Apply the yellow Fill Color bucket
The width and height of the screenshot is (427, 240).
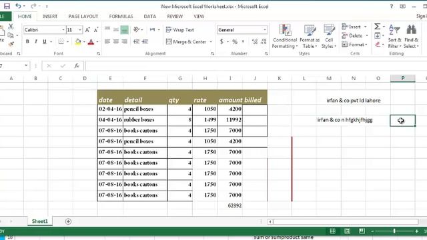coord(78,41)
